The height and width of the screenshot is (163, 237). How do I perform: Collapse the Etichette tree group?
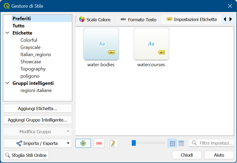click(x=7, y=33)
